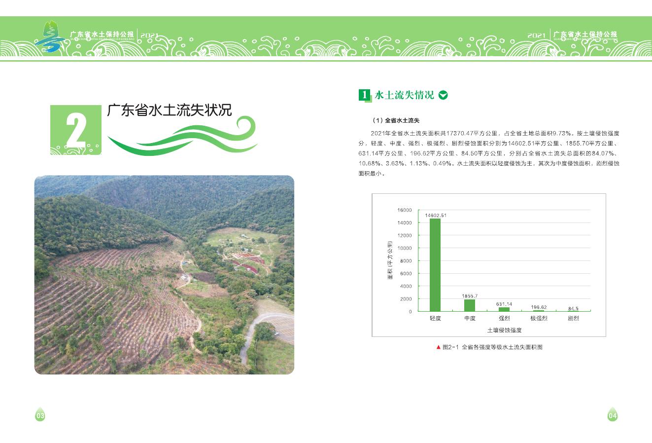
Task: Click the left header title 广东省水土保持公报
Action: (102, 35)
